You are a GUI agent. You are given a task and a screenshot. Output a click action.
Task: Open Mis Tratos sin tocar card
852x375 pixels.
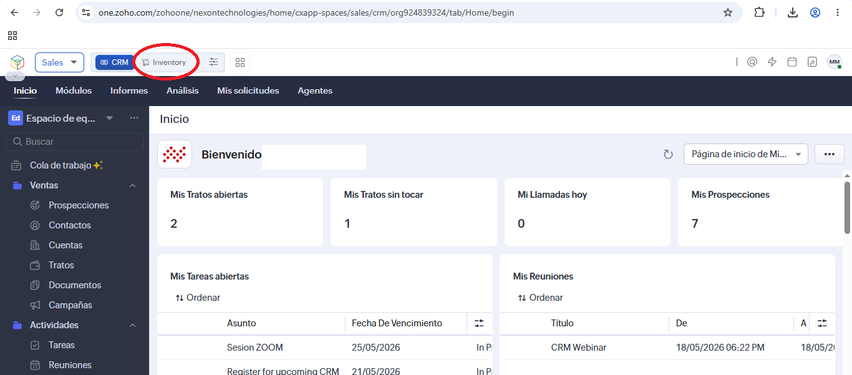tap(414, 212)
